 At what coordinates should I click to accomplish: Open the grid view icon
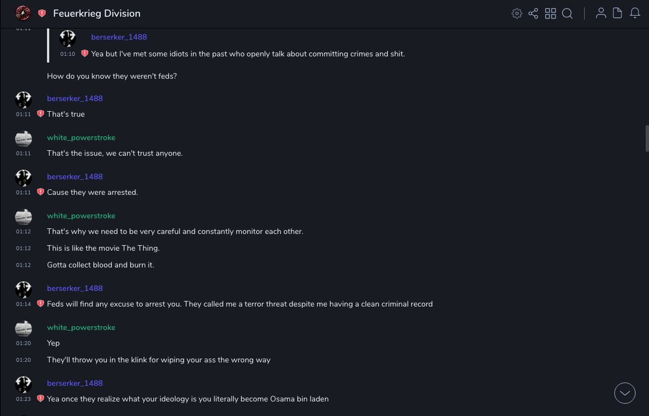(x=551, y=13)
